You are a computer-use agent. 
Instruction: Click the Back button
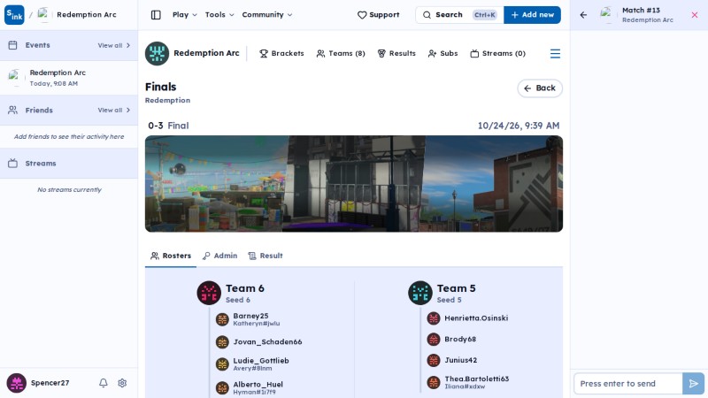(540, 88)
